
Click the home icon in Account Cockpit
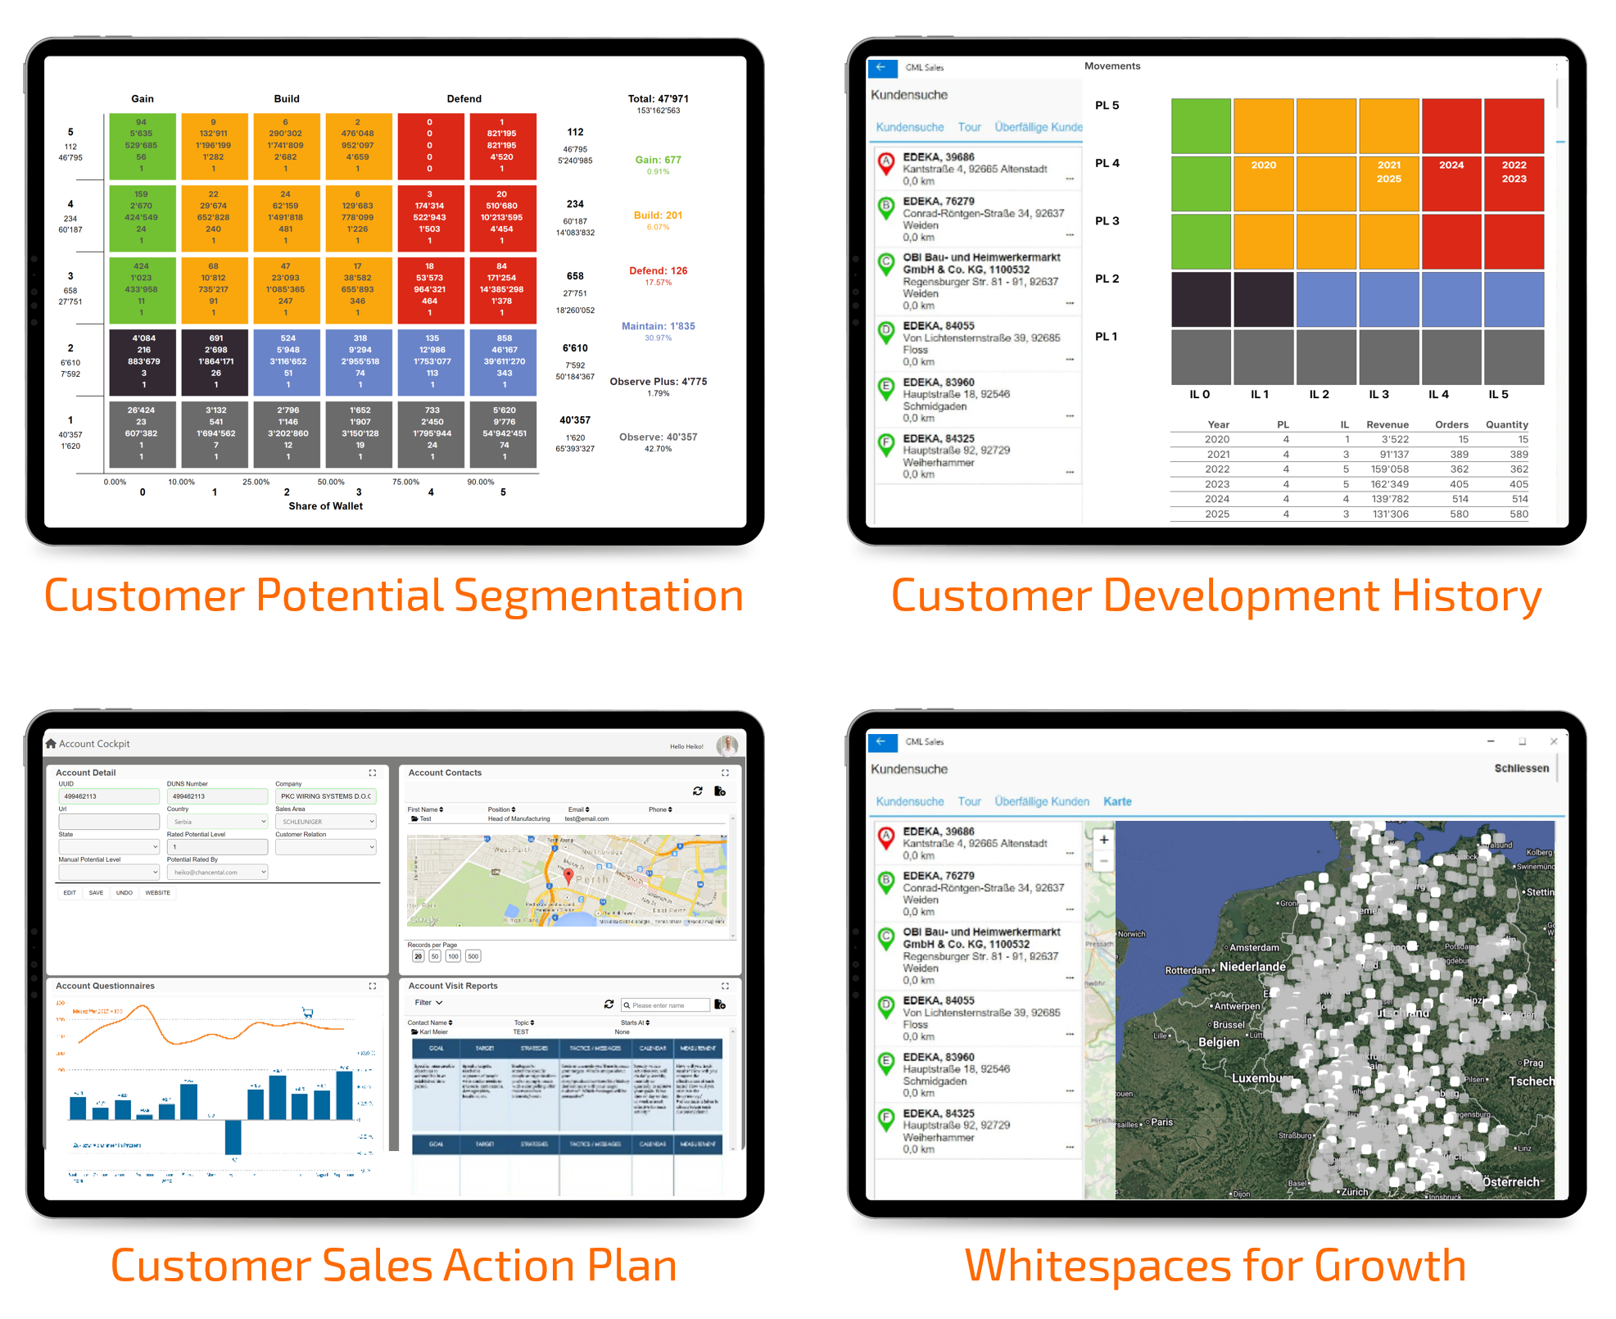point(51,744)
